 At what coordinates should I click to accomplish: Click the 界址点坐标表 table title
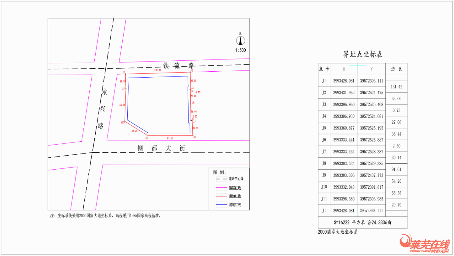click(363, 54)
